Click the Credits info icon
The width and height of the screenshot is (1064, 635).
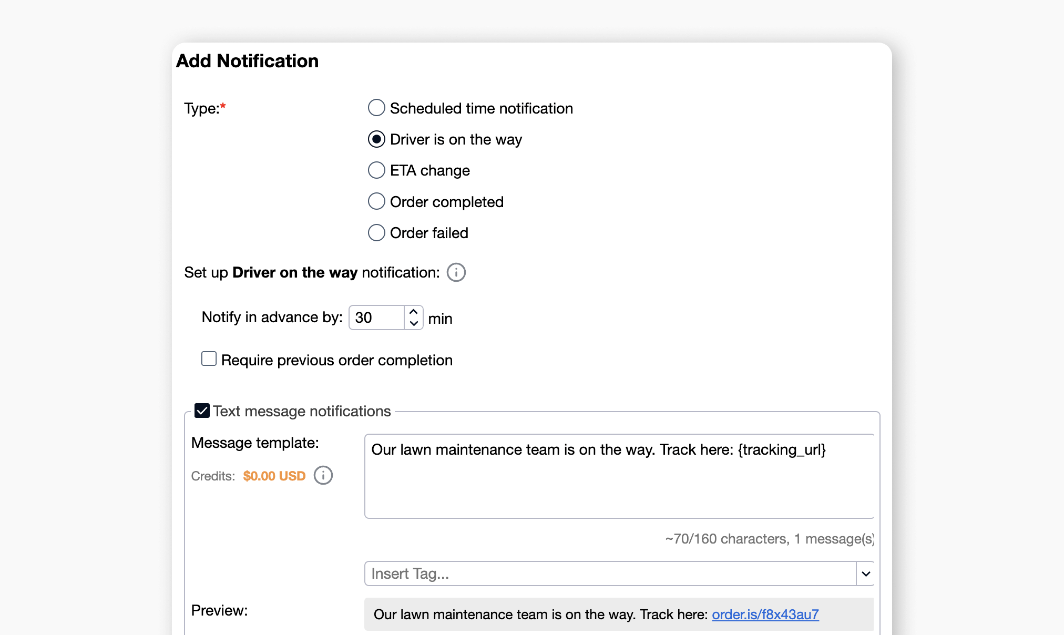pyautogui.click(x=323, y=475)
